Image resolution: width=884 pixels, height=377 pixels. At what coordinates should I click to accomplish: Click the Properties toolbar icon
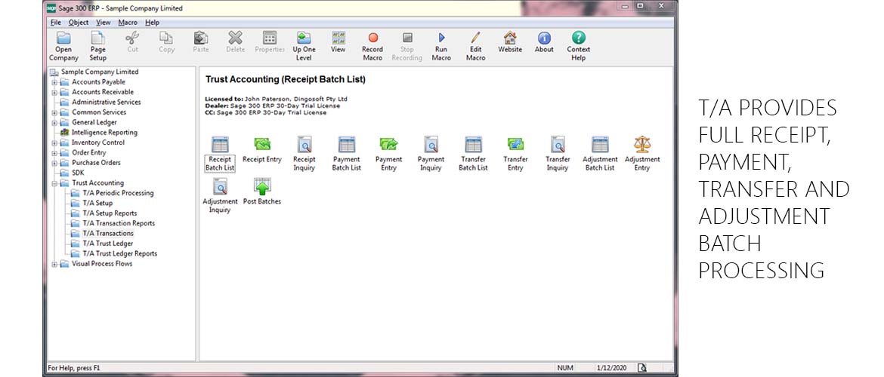(x=270, y=38)
